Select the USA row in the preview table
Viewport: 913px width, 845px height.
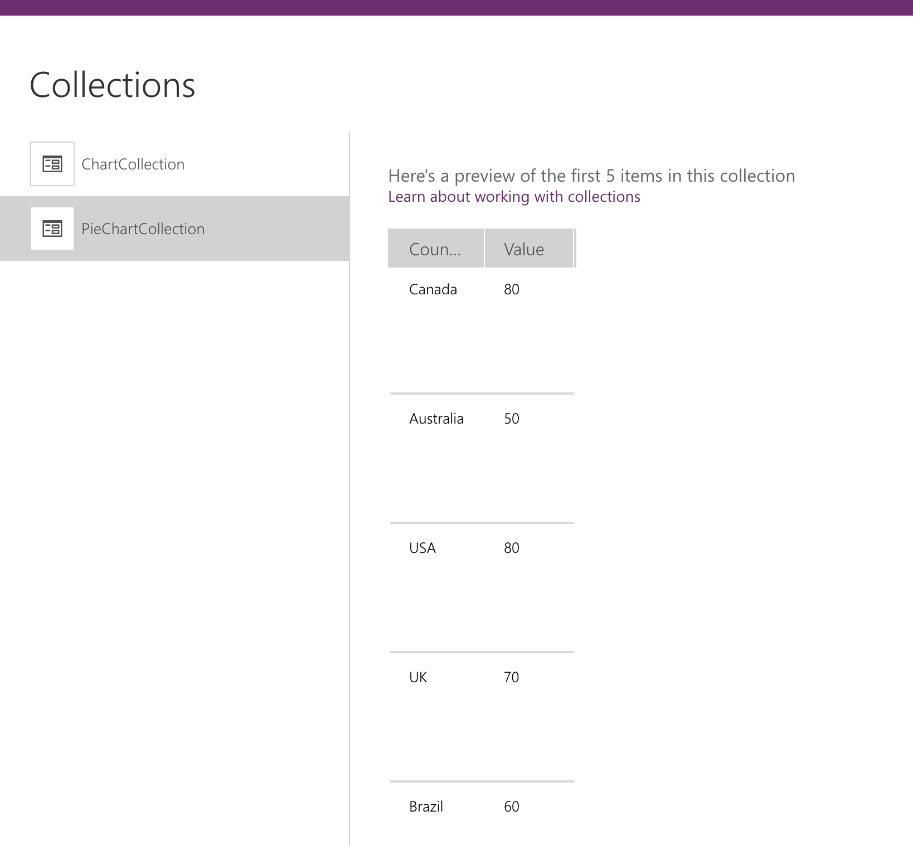click(x=422, y=547)
